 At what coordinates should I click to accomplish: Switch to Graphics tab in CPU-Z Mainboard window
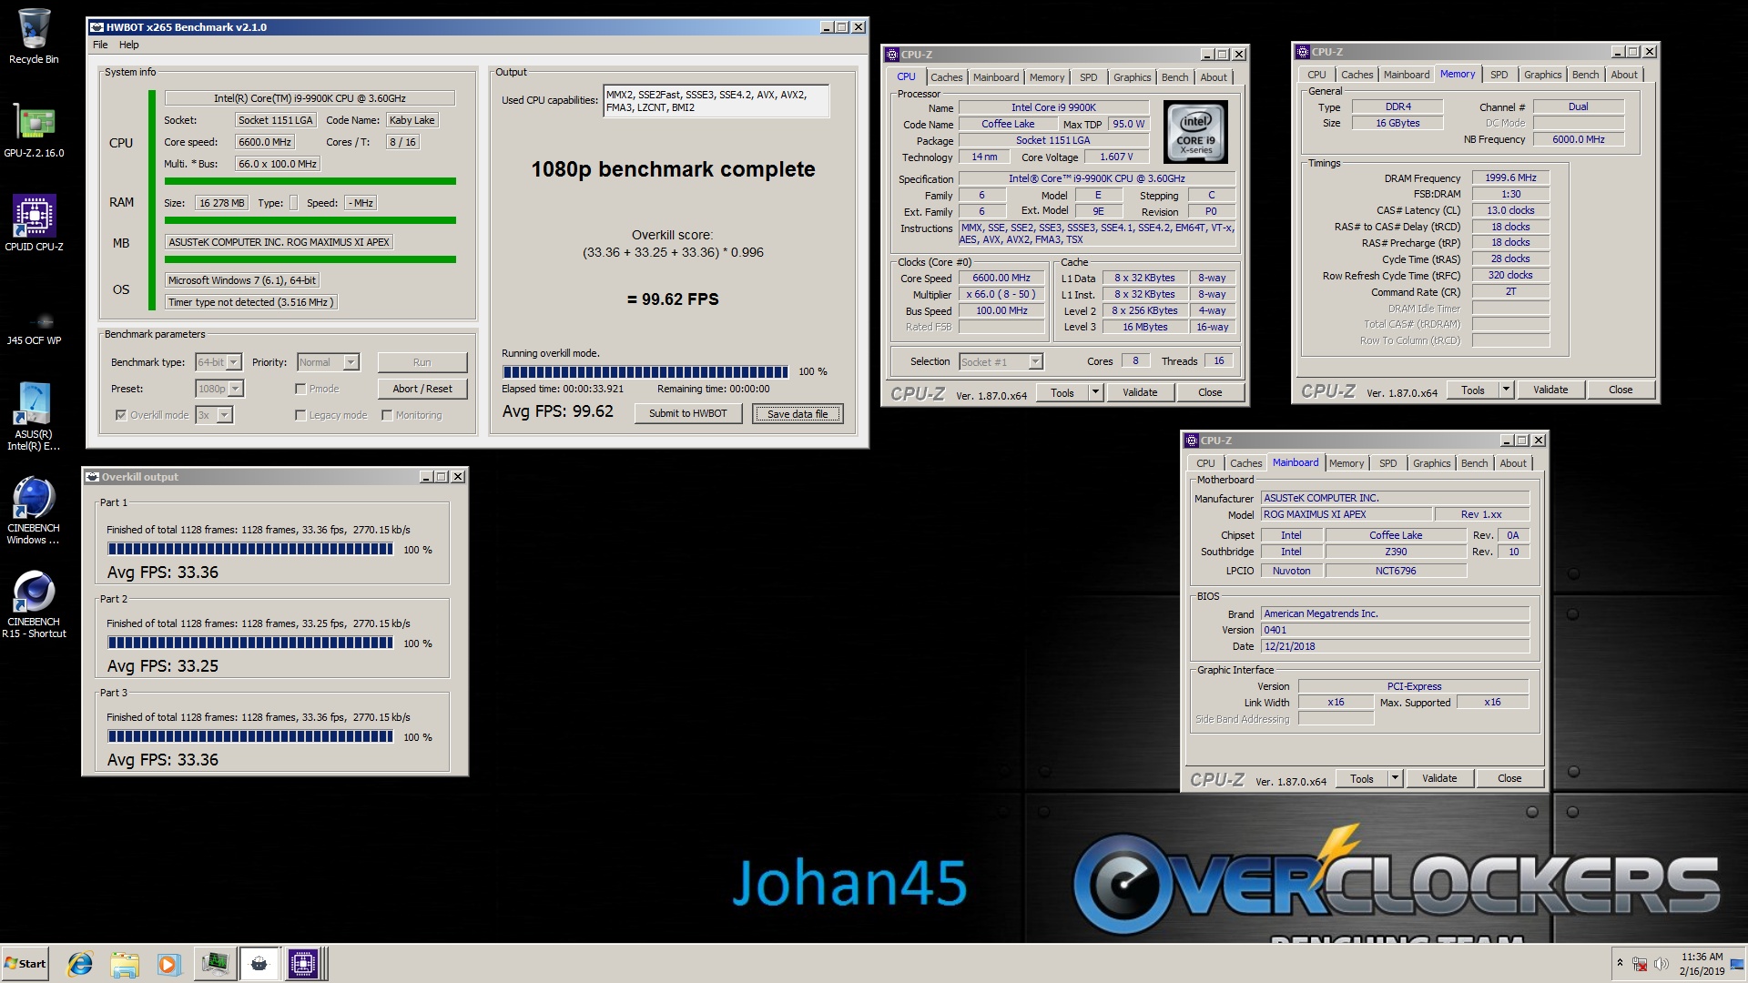pyautogui.click(x=1431, y=463)
